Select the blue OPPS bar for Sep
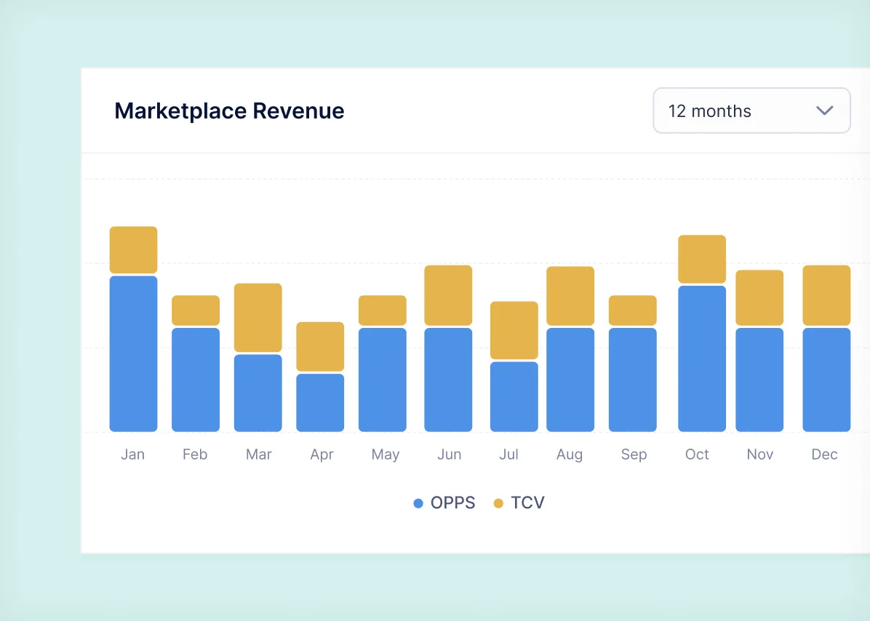This screenshot has width=870, height=621. click(x=633, y=380)
